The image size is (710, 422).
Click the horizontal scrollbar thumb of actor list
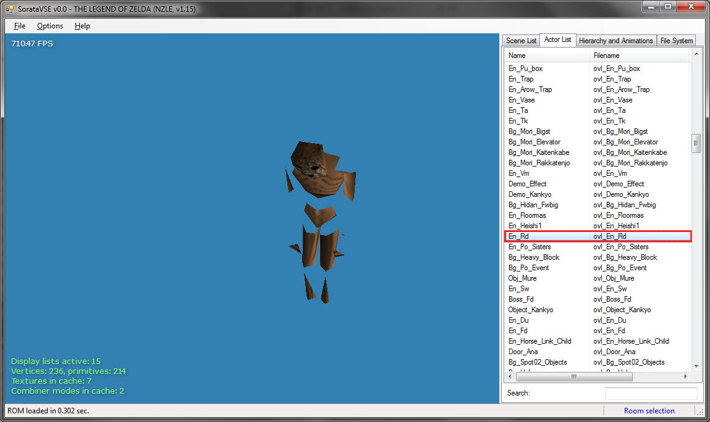(x=574, y=376)
